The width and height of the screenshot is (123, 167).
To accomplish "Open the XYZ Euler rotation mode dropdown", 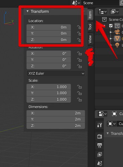I will (x=56, y=73).
